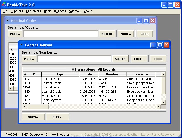The image size is (182, 138).
Task: Click the Shop fittings purchase reference cell
Action: pyautogui.click(x=141, y=96)
